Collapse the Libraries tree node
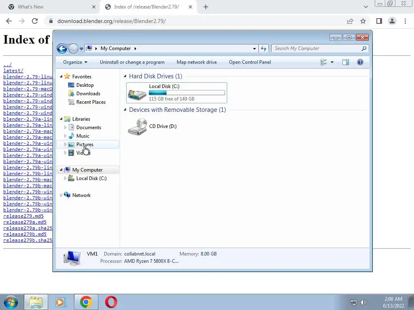Viewport: 414px width, 310px height. point(61,119)
